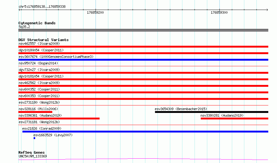
Task: Click the red bar under nsv3380281
Action: pyautogui.click(x=234, y=119)
